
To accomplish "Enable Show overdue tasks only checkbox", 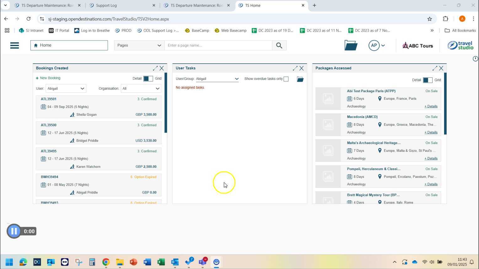I will tap(286, 79).
